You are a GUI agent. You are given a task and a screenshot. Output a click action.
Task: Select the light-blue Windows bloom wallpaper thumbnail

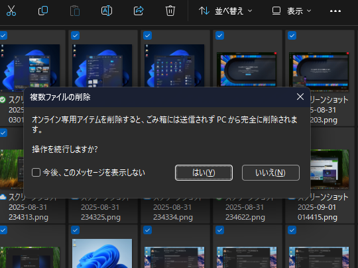[x=102, y=253]
